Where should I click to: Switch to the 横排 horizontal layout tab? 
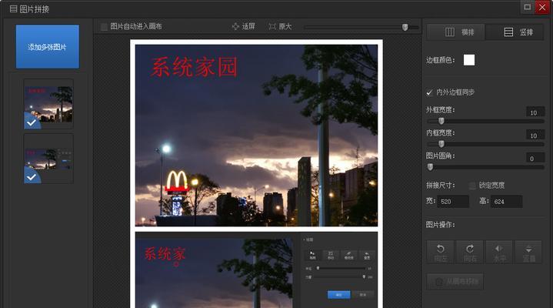pyautogui.click(x=456, y=32)
